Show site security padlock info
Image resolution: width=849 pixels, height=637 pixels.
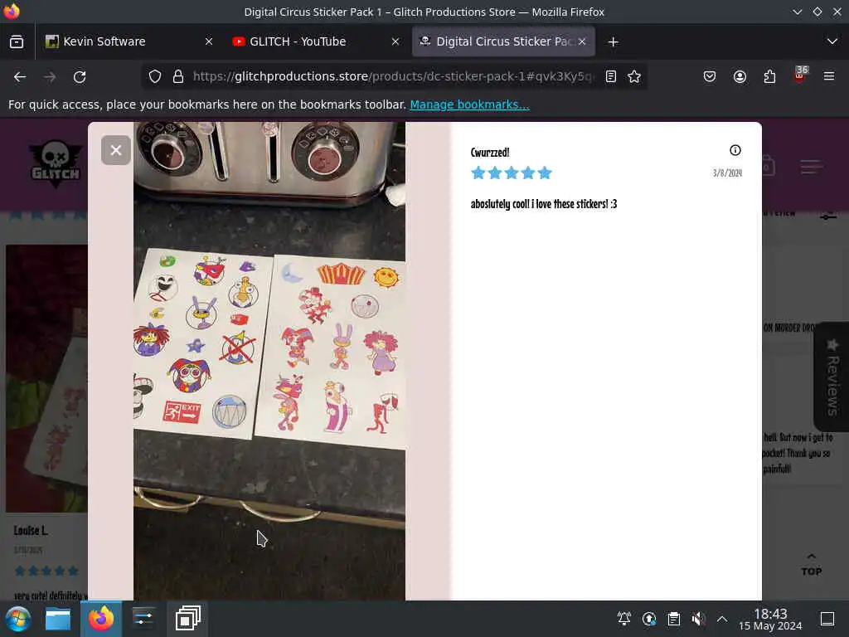(x=178, y=77)
